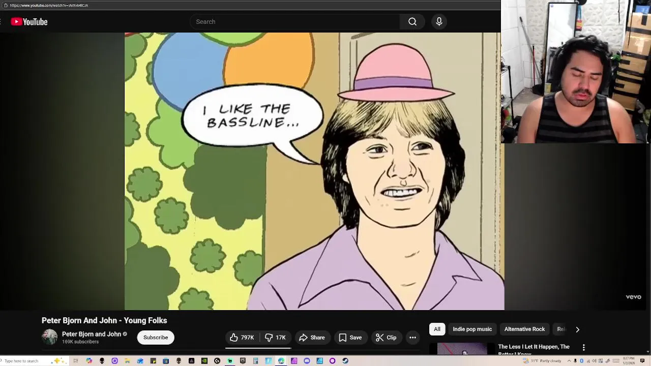The width and height of the screenshot is (651, 366).
Task: Select the All filter chip
Action: click(x=437, y=329)
